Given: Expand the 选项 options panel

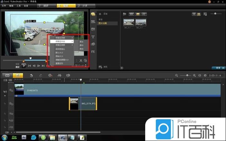Looking at the screenshot, I should pos(218,68).
